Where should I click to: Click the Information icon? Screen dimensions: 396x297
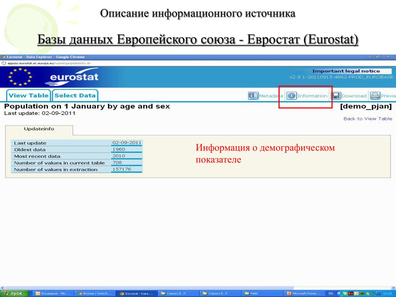pos(291,96)
